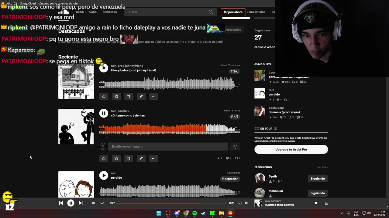Copy link of 'c0ntame como t sientes'

116,158
